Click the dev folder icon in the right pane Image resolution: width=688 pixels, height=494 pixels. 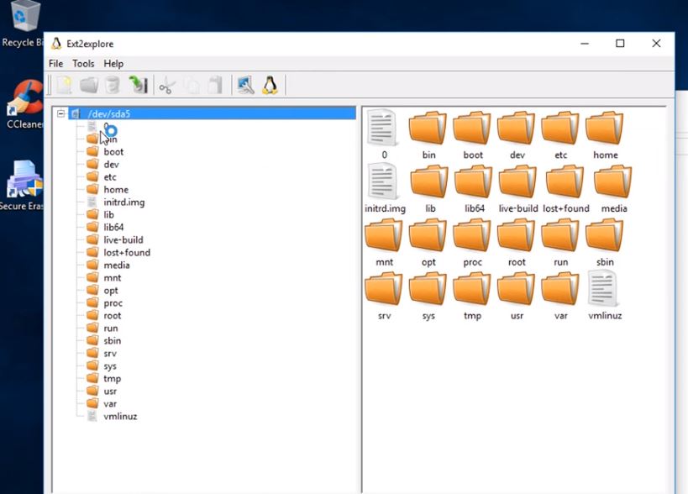click(516, 128)
